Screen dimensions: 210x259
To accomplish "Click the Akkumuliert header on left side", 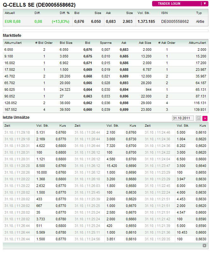I will click(x=12, y=43).
